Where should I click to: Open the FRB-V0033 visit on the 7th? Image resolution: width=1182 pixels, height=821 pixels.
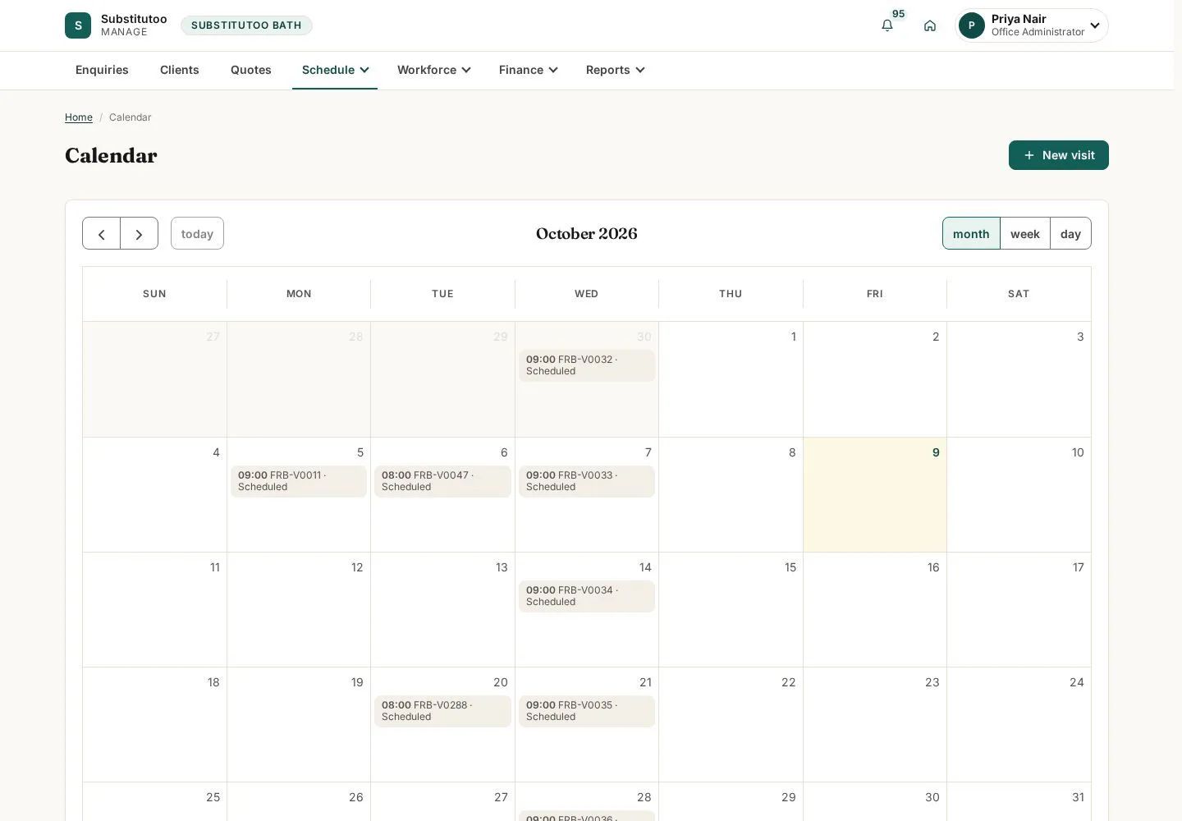[587, 481]
